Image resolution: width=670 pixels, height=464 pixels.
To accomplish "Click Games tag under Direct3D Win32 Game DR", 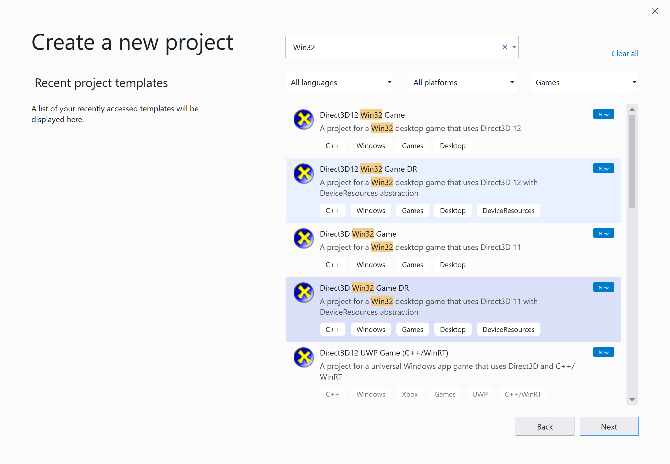I will (412, 329).
